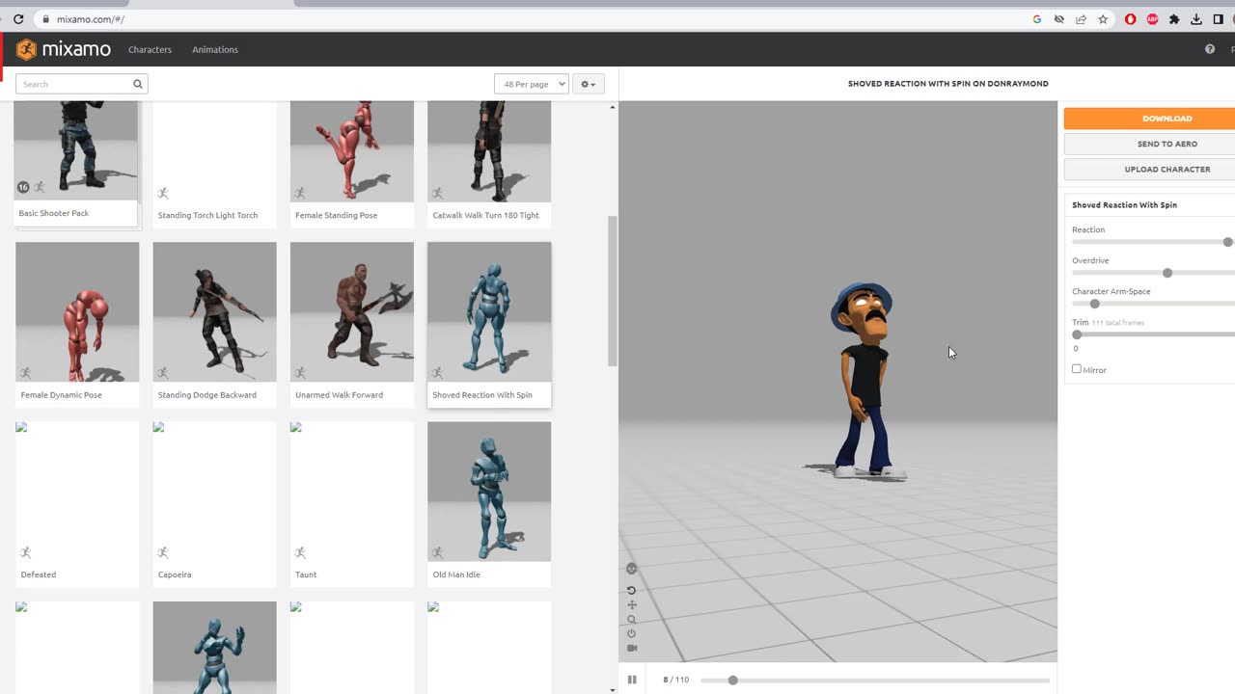This screenshot has height=694, width=1235.
Task: Select Female Dynamic Pose thumbnail
Action: coord(77,311)
